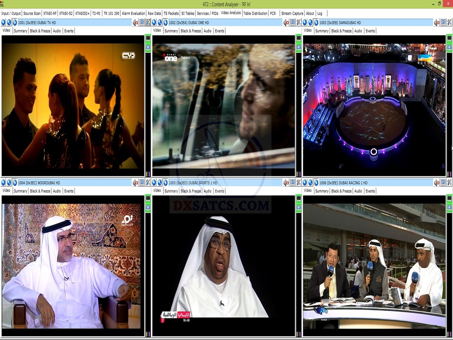Screen dimensions: 453x340
Task: Click the blue arrow button beside 1006 DUBAI RACING 1 HD
Action: click(316, 183)
